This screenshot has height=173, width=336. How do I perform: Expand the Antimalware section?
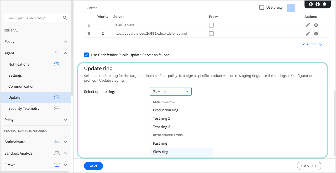coord(66,142)
